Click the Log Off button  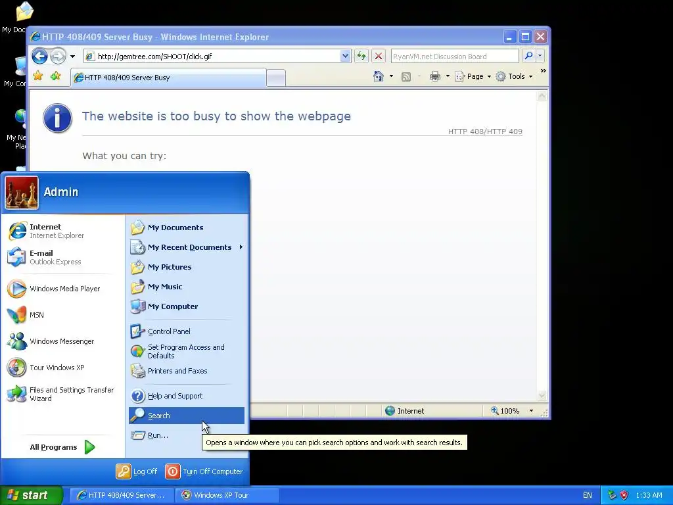click(137, 471)
